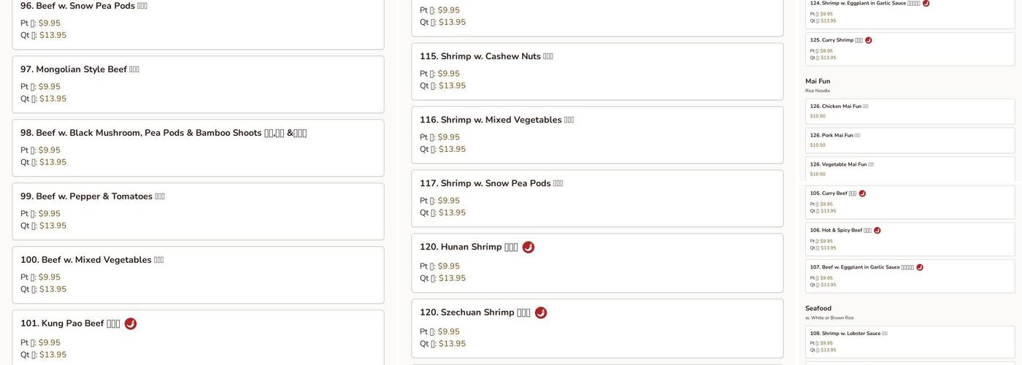Click the Seafood category heading

coord(818,309)
